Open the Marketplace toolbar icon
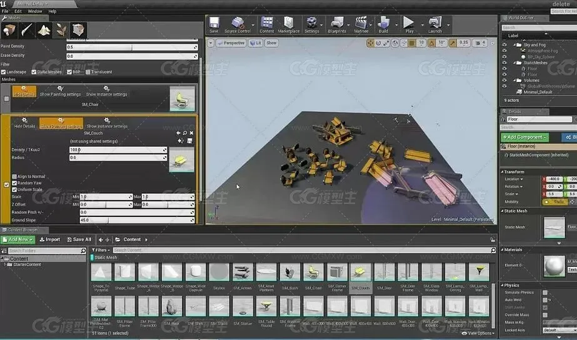The image size is (577, 340). point(289,25)
